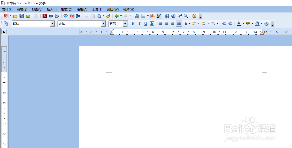
Task: Expand the Paste options dropdown arrow
Action: 103,16
